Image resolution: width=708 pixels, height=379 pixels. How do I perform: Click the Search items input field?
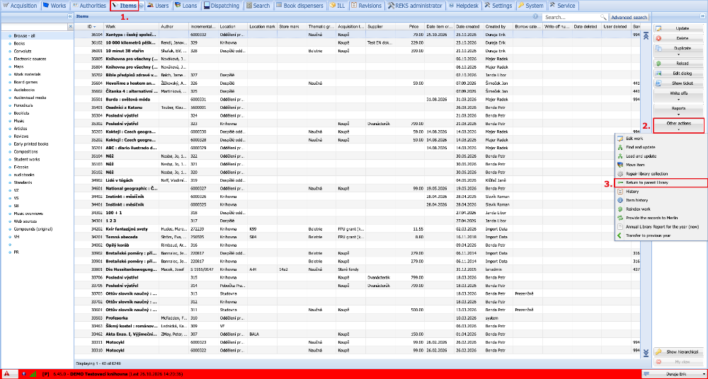[x=571, y=17]
